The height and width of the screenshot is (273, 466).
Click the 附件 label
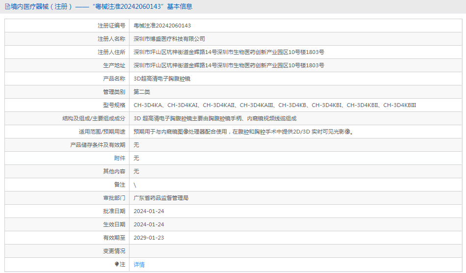120,158
